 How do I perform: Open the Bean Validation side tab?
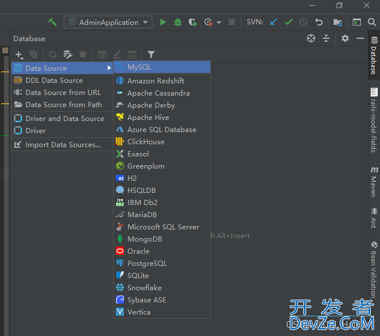tap(374, 269)
